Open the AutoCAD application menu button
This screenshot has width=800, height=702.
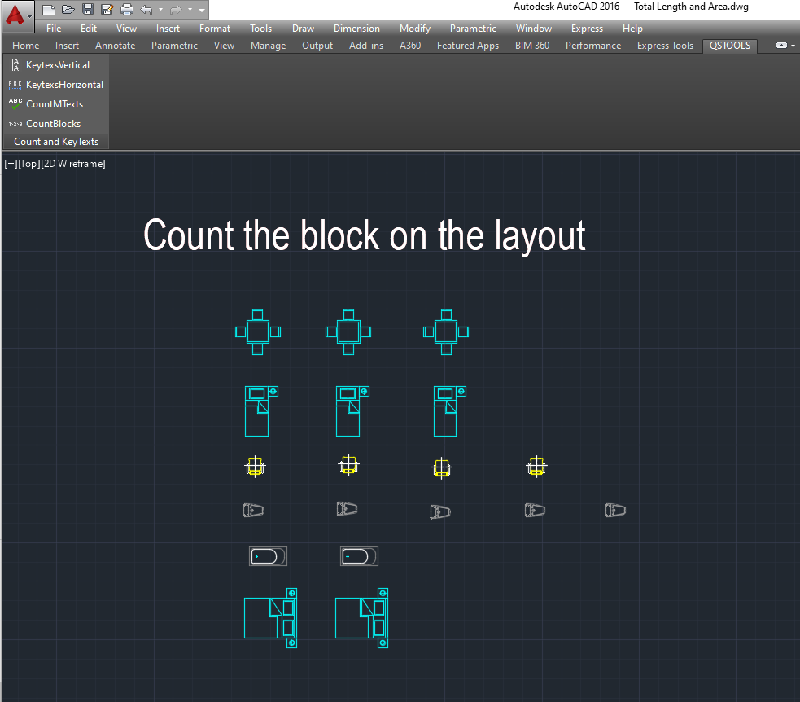click(x=18, y=15)
